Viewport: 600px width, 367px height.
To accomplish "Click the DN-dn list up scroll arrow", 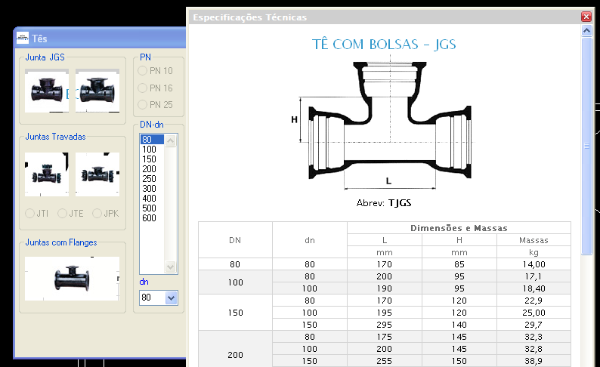I will tap(170, 140).
